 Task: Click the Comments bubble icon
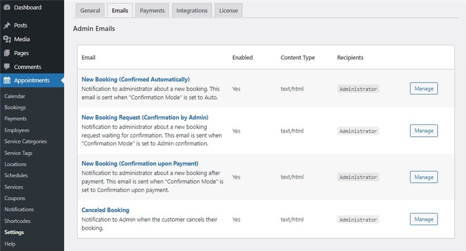[7, 67]
